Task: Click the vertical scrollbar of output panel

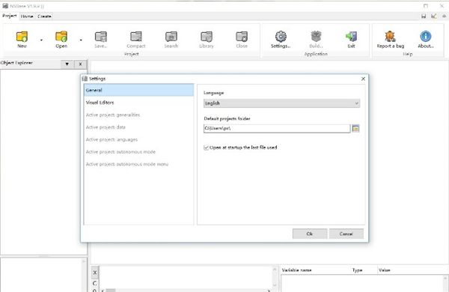Action: [275, 277]
